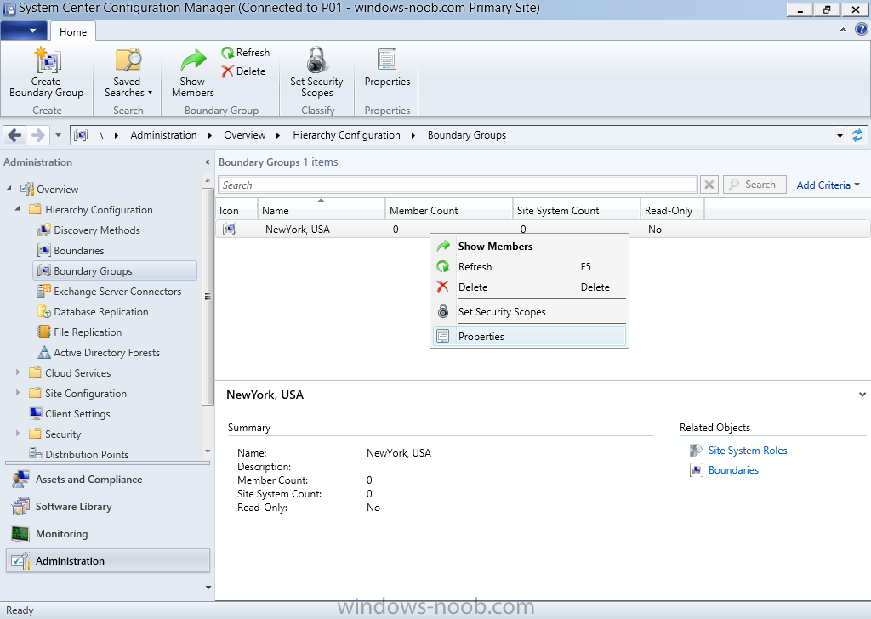Screen dimensions: 871x619
Task: Select Boundaries in the navigation tree
Action: tap(79, 250)
